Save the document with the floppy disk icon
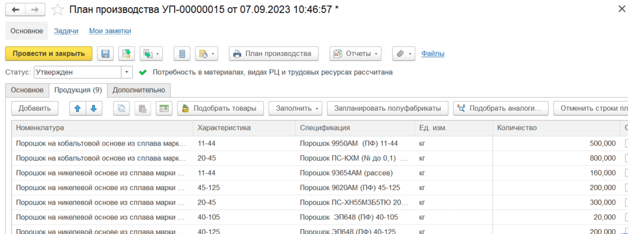Viewport: 628px width, 234px height. click(x=106, y=54)
